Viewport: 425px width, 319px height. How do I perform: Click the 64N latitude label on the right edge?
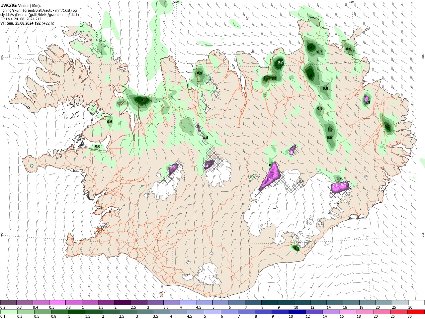(x=423, y=235)
